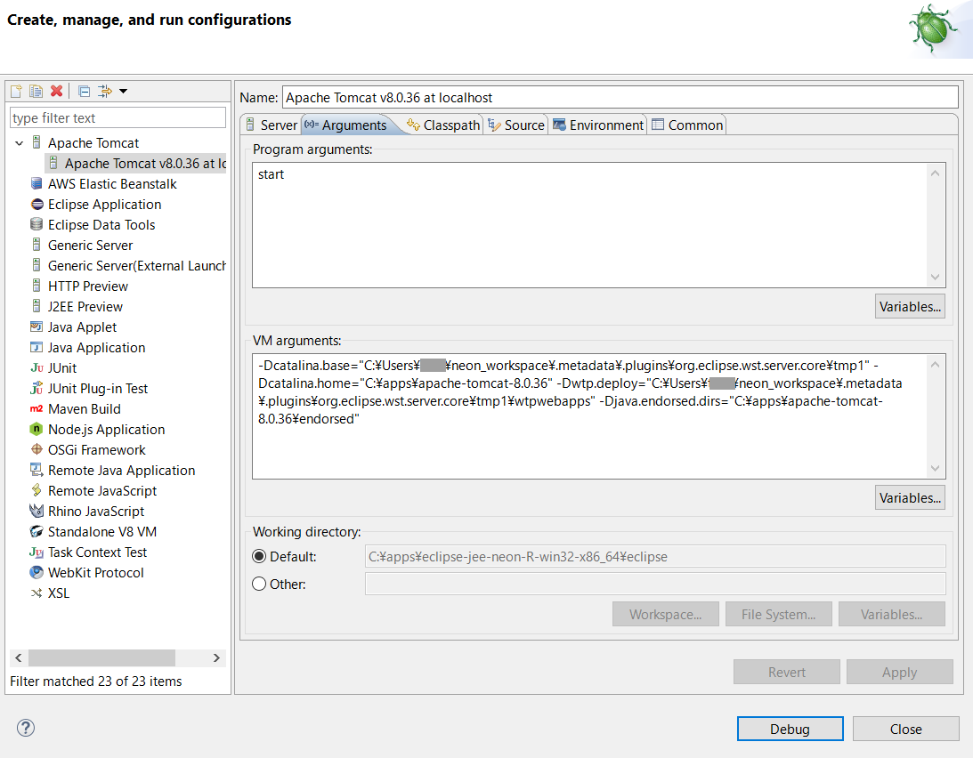
Task: Collapse the Apache Tomcat tree branch
Action: click(x=20, y=142)
